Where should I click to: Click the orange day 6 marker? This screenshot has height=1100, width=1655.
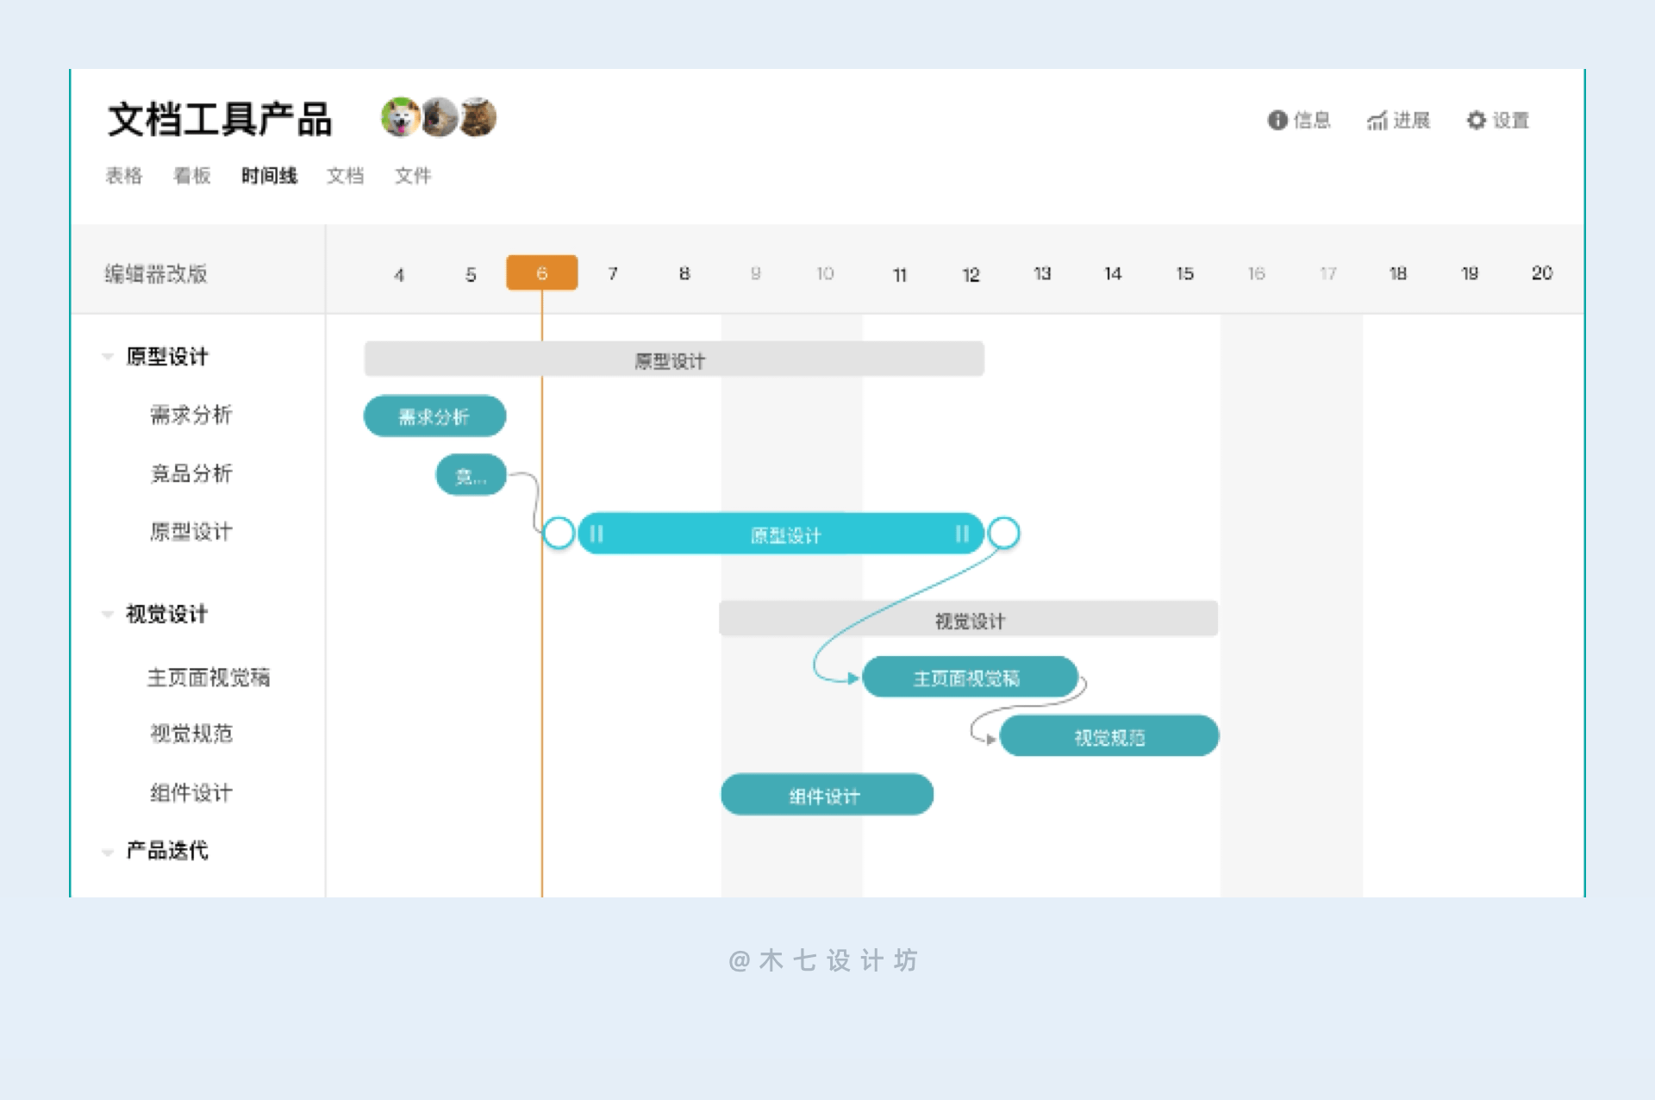pyautogui.click(x=541, y=273)
